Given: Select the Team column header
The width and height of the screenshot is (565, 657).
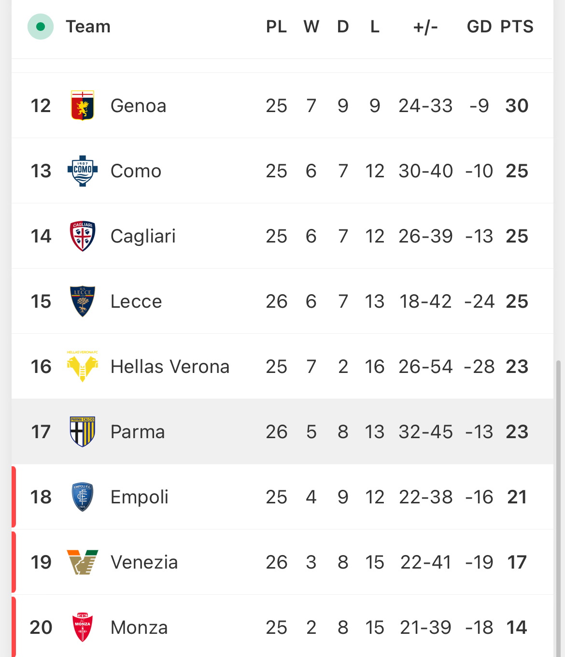Looking at the screenshot, I should coord(88,27).
